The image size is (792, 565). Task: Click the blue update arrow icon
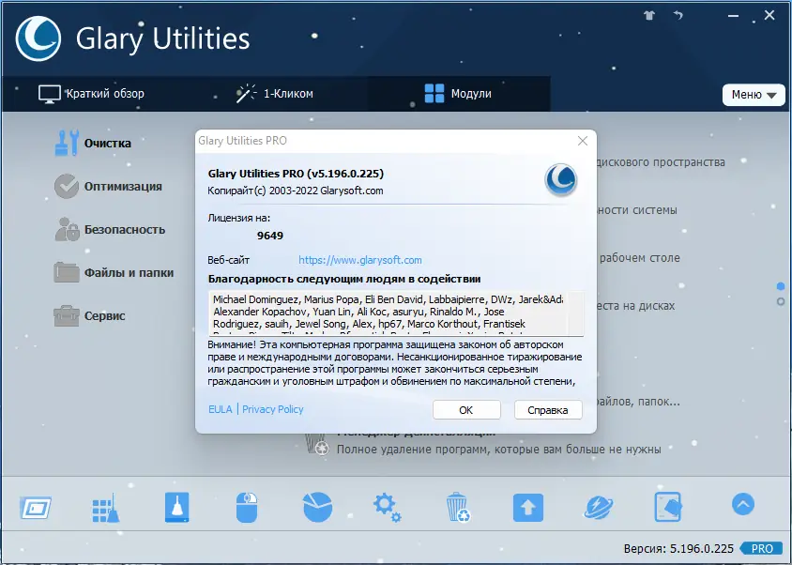527,505
